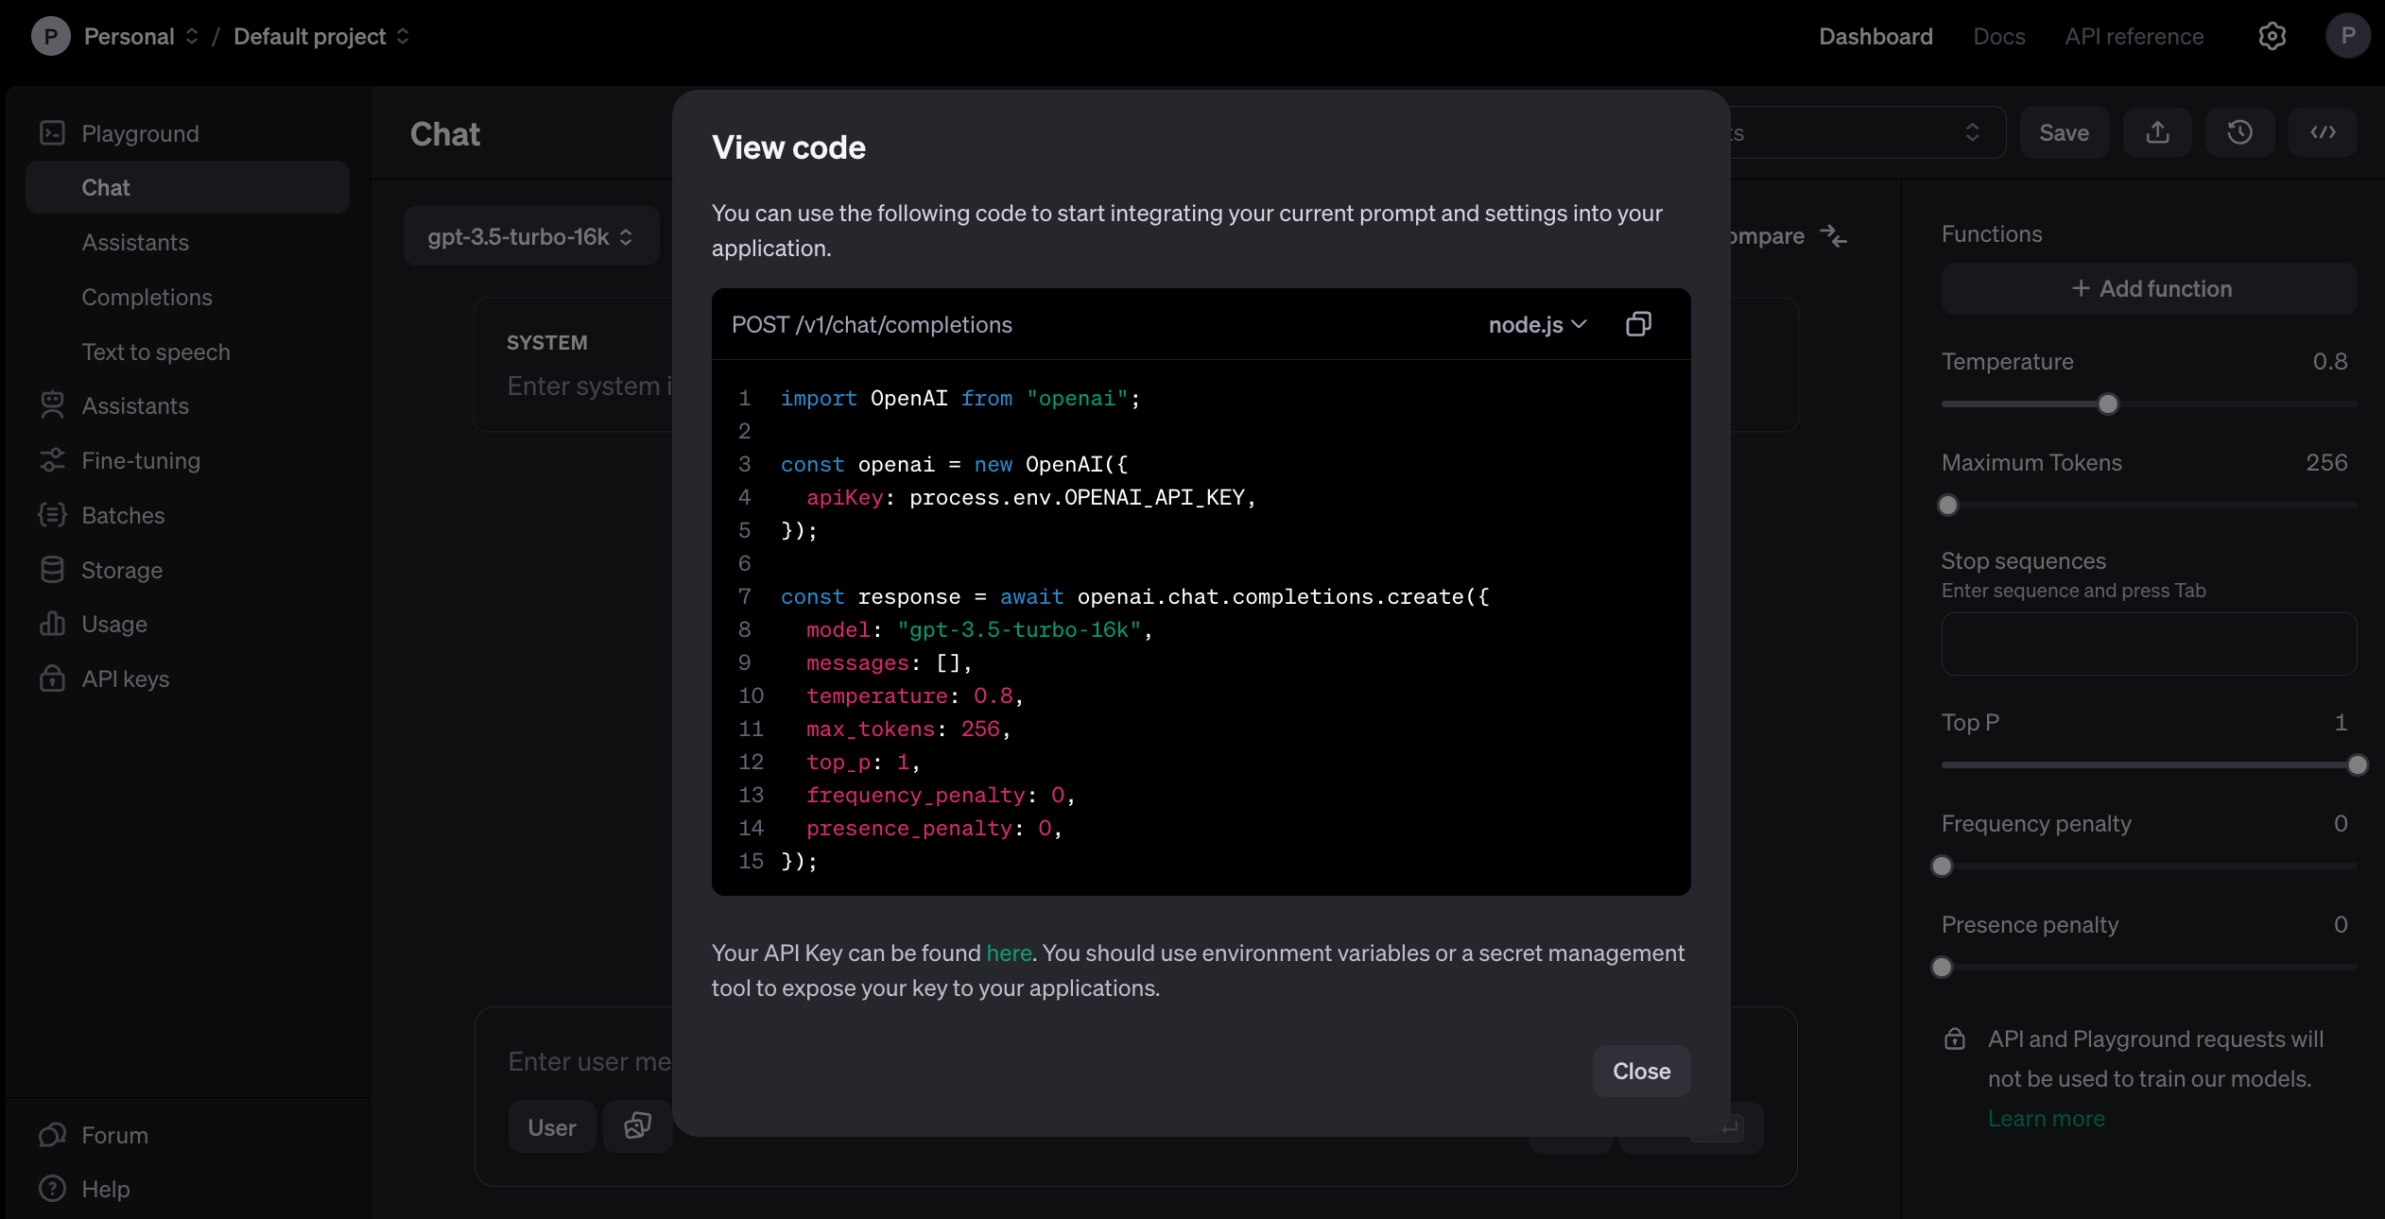
Task: Switch to the Docs tab
Action: [1998, 36]
